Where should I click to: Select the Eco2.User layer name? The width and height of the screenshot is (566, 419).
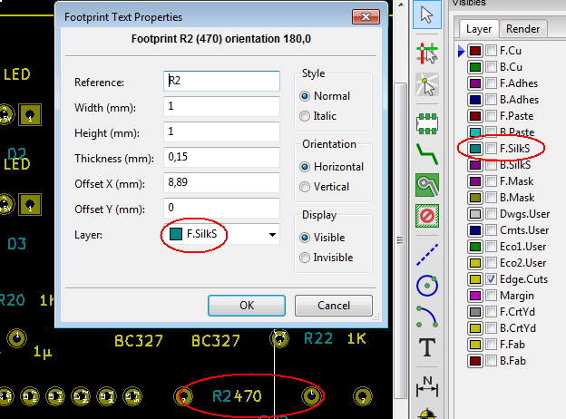pos(522,263)
